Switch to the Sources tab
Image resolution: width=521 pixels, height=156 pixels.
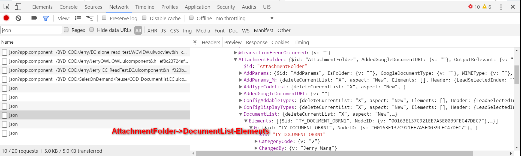[x=93, y=7]
